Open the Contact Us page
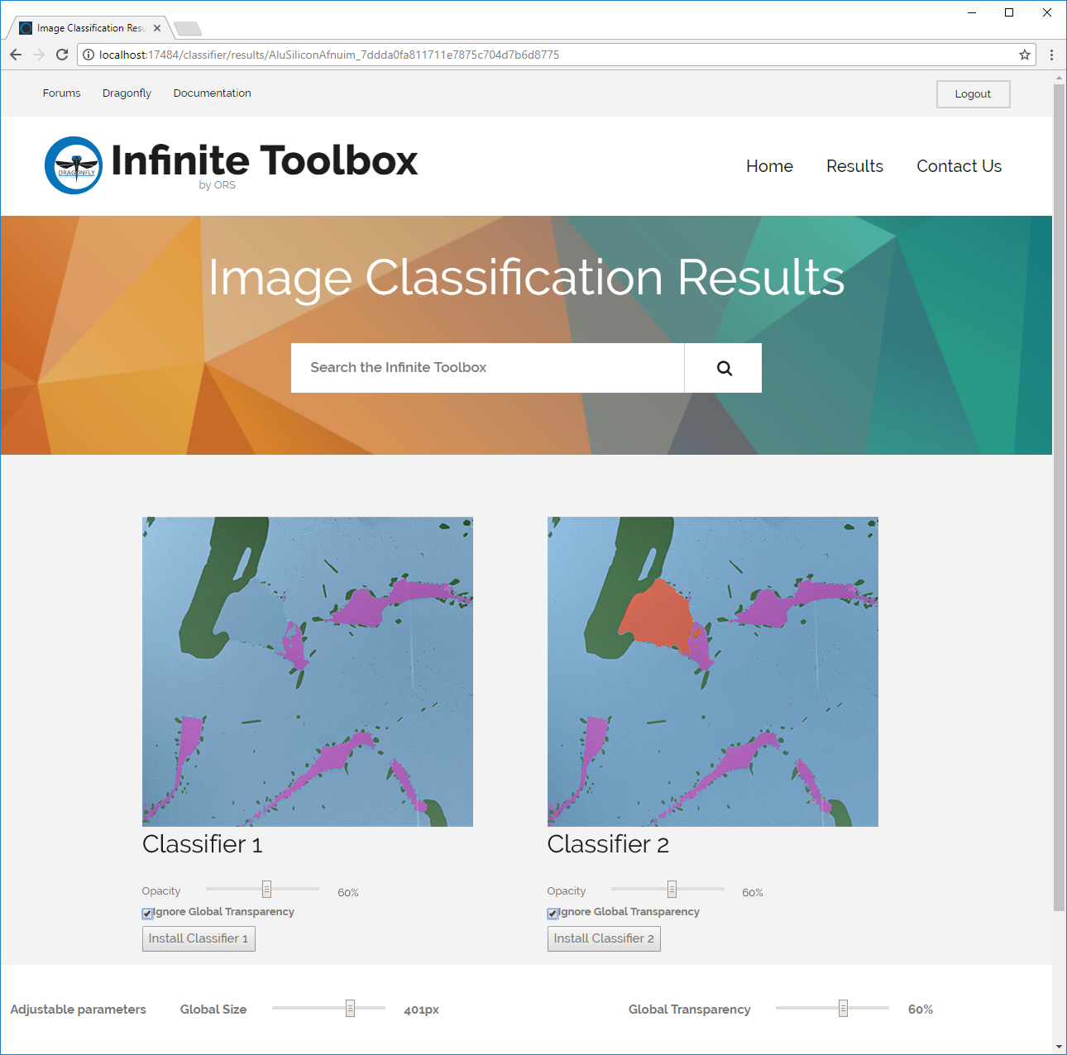The height and width of the screenshot is (1055, 1067). [x=959, y=166]
